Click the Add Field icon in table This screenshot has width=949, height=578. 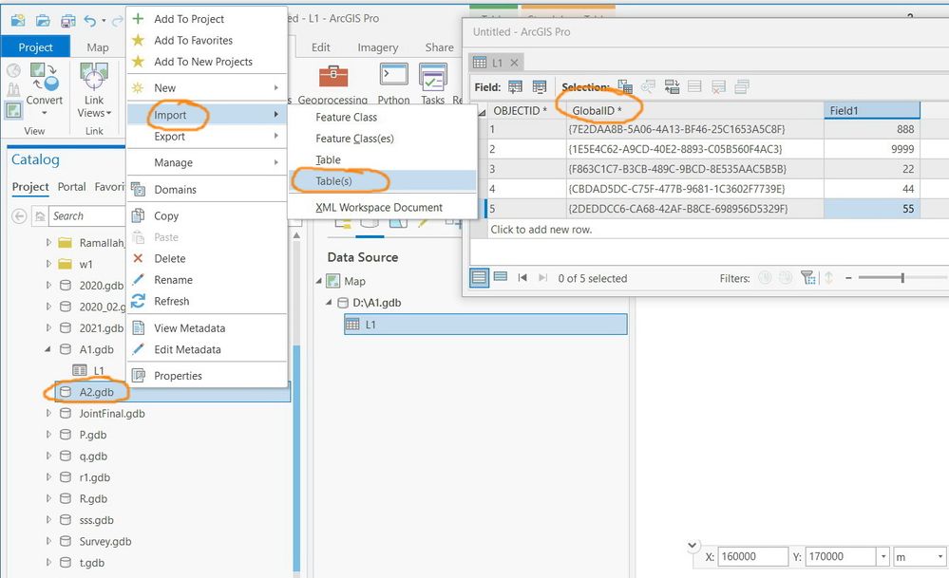tap(515, 87)
